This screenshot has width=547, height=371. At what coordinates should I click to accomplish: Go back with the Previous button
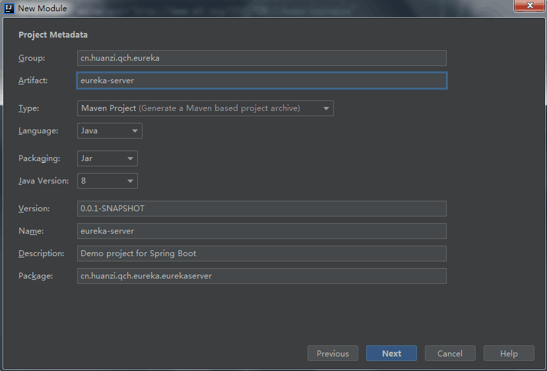333,353
